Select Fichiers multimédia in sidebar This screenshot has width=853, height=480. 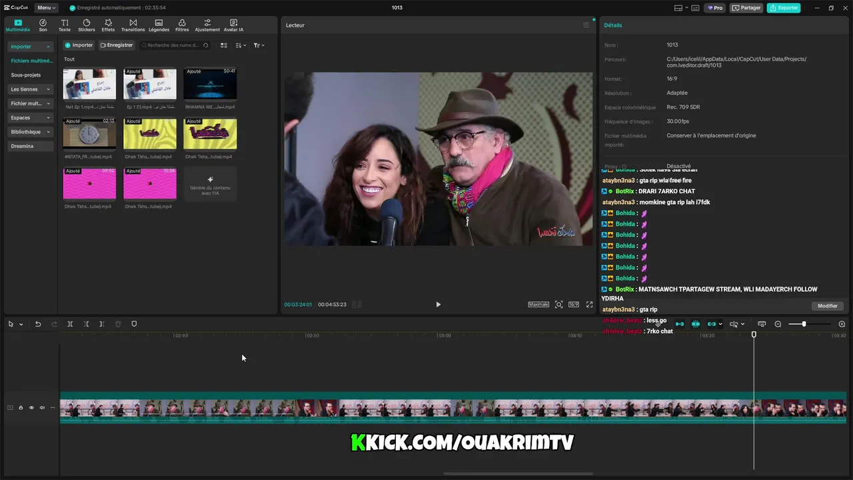(x=31, y=61)
